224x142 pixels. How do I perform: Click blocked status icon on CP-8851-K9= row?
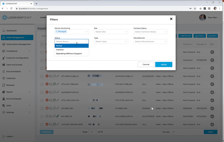(47, 108)
